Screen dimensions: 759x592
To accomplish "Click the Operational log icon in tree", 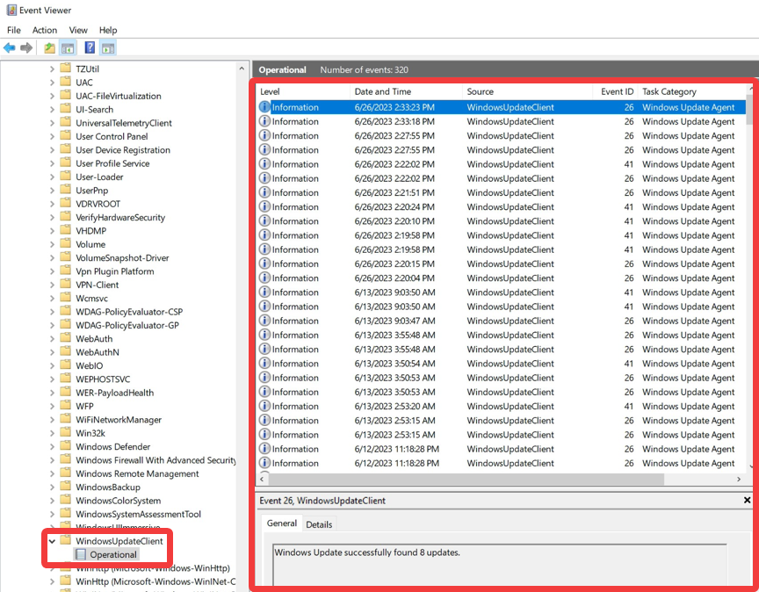I will point(81,554).
